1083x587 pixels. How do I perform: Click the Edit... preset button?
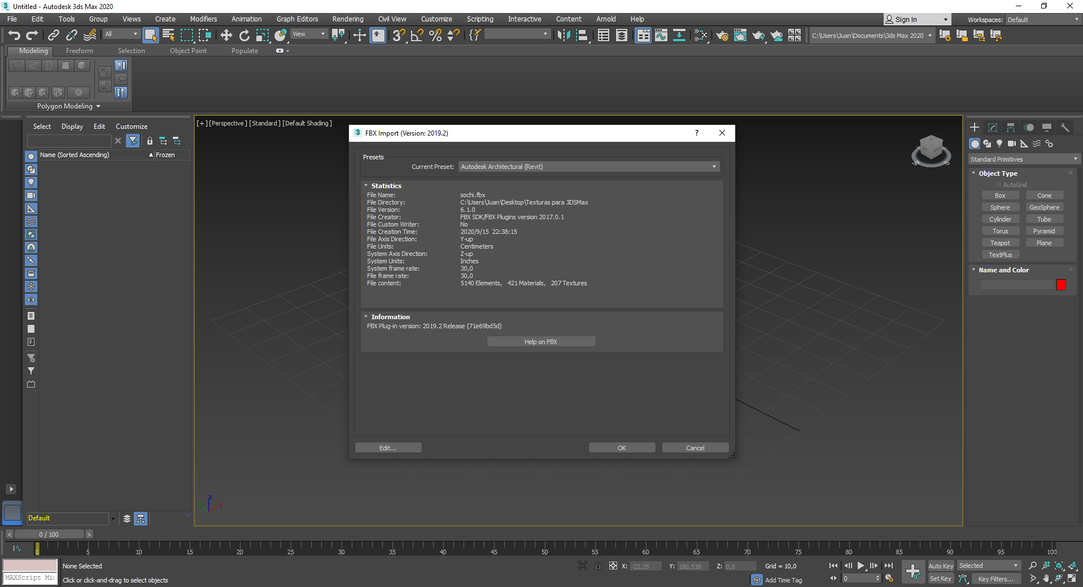coord(388,448)
